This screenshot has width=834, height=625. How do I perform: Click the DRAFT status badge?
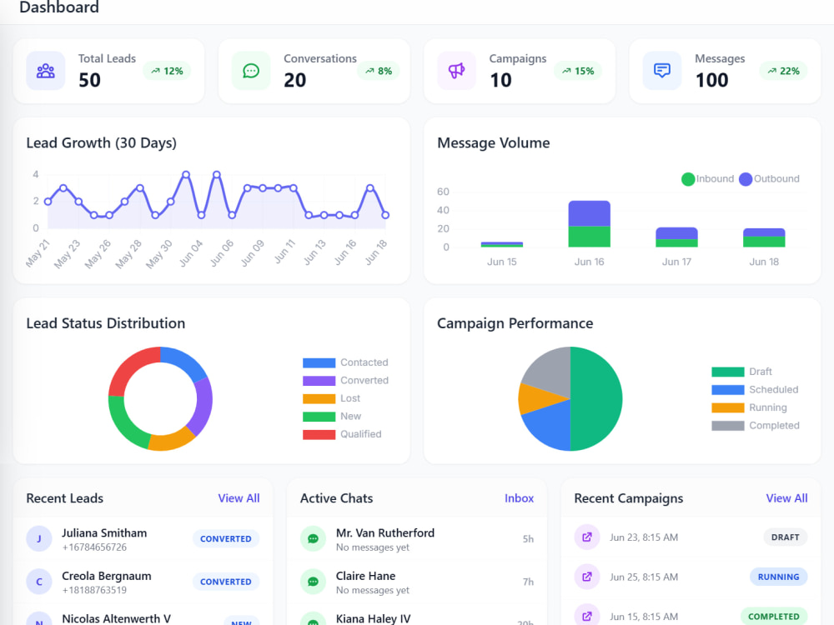786,537
